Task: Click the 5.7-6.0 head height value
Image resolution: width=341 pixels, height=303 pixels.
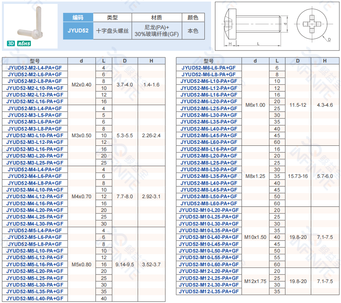Action: (325, 176)
